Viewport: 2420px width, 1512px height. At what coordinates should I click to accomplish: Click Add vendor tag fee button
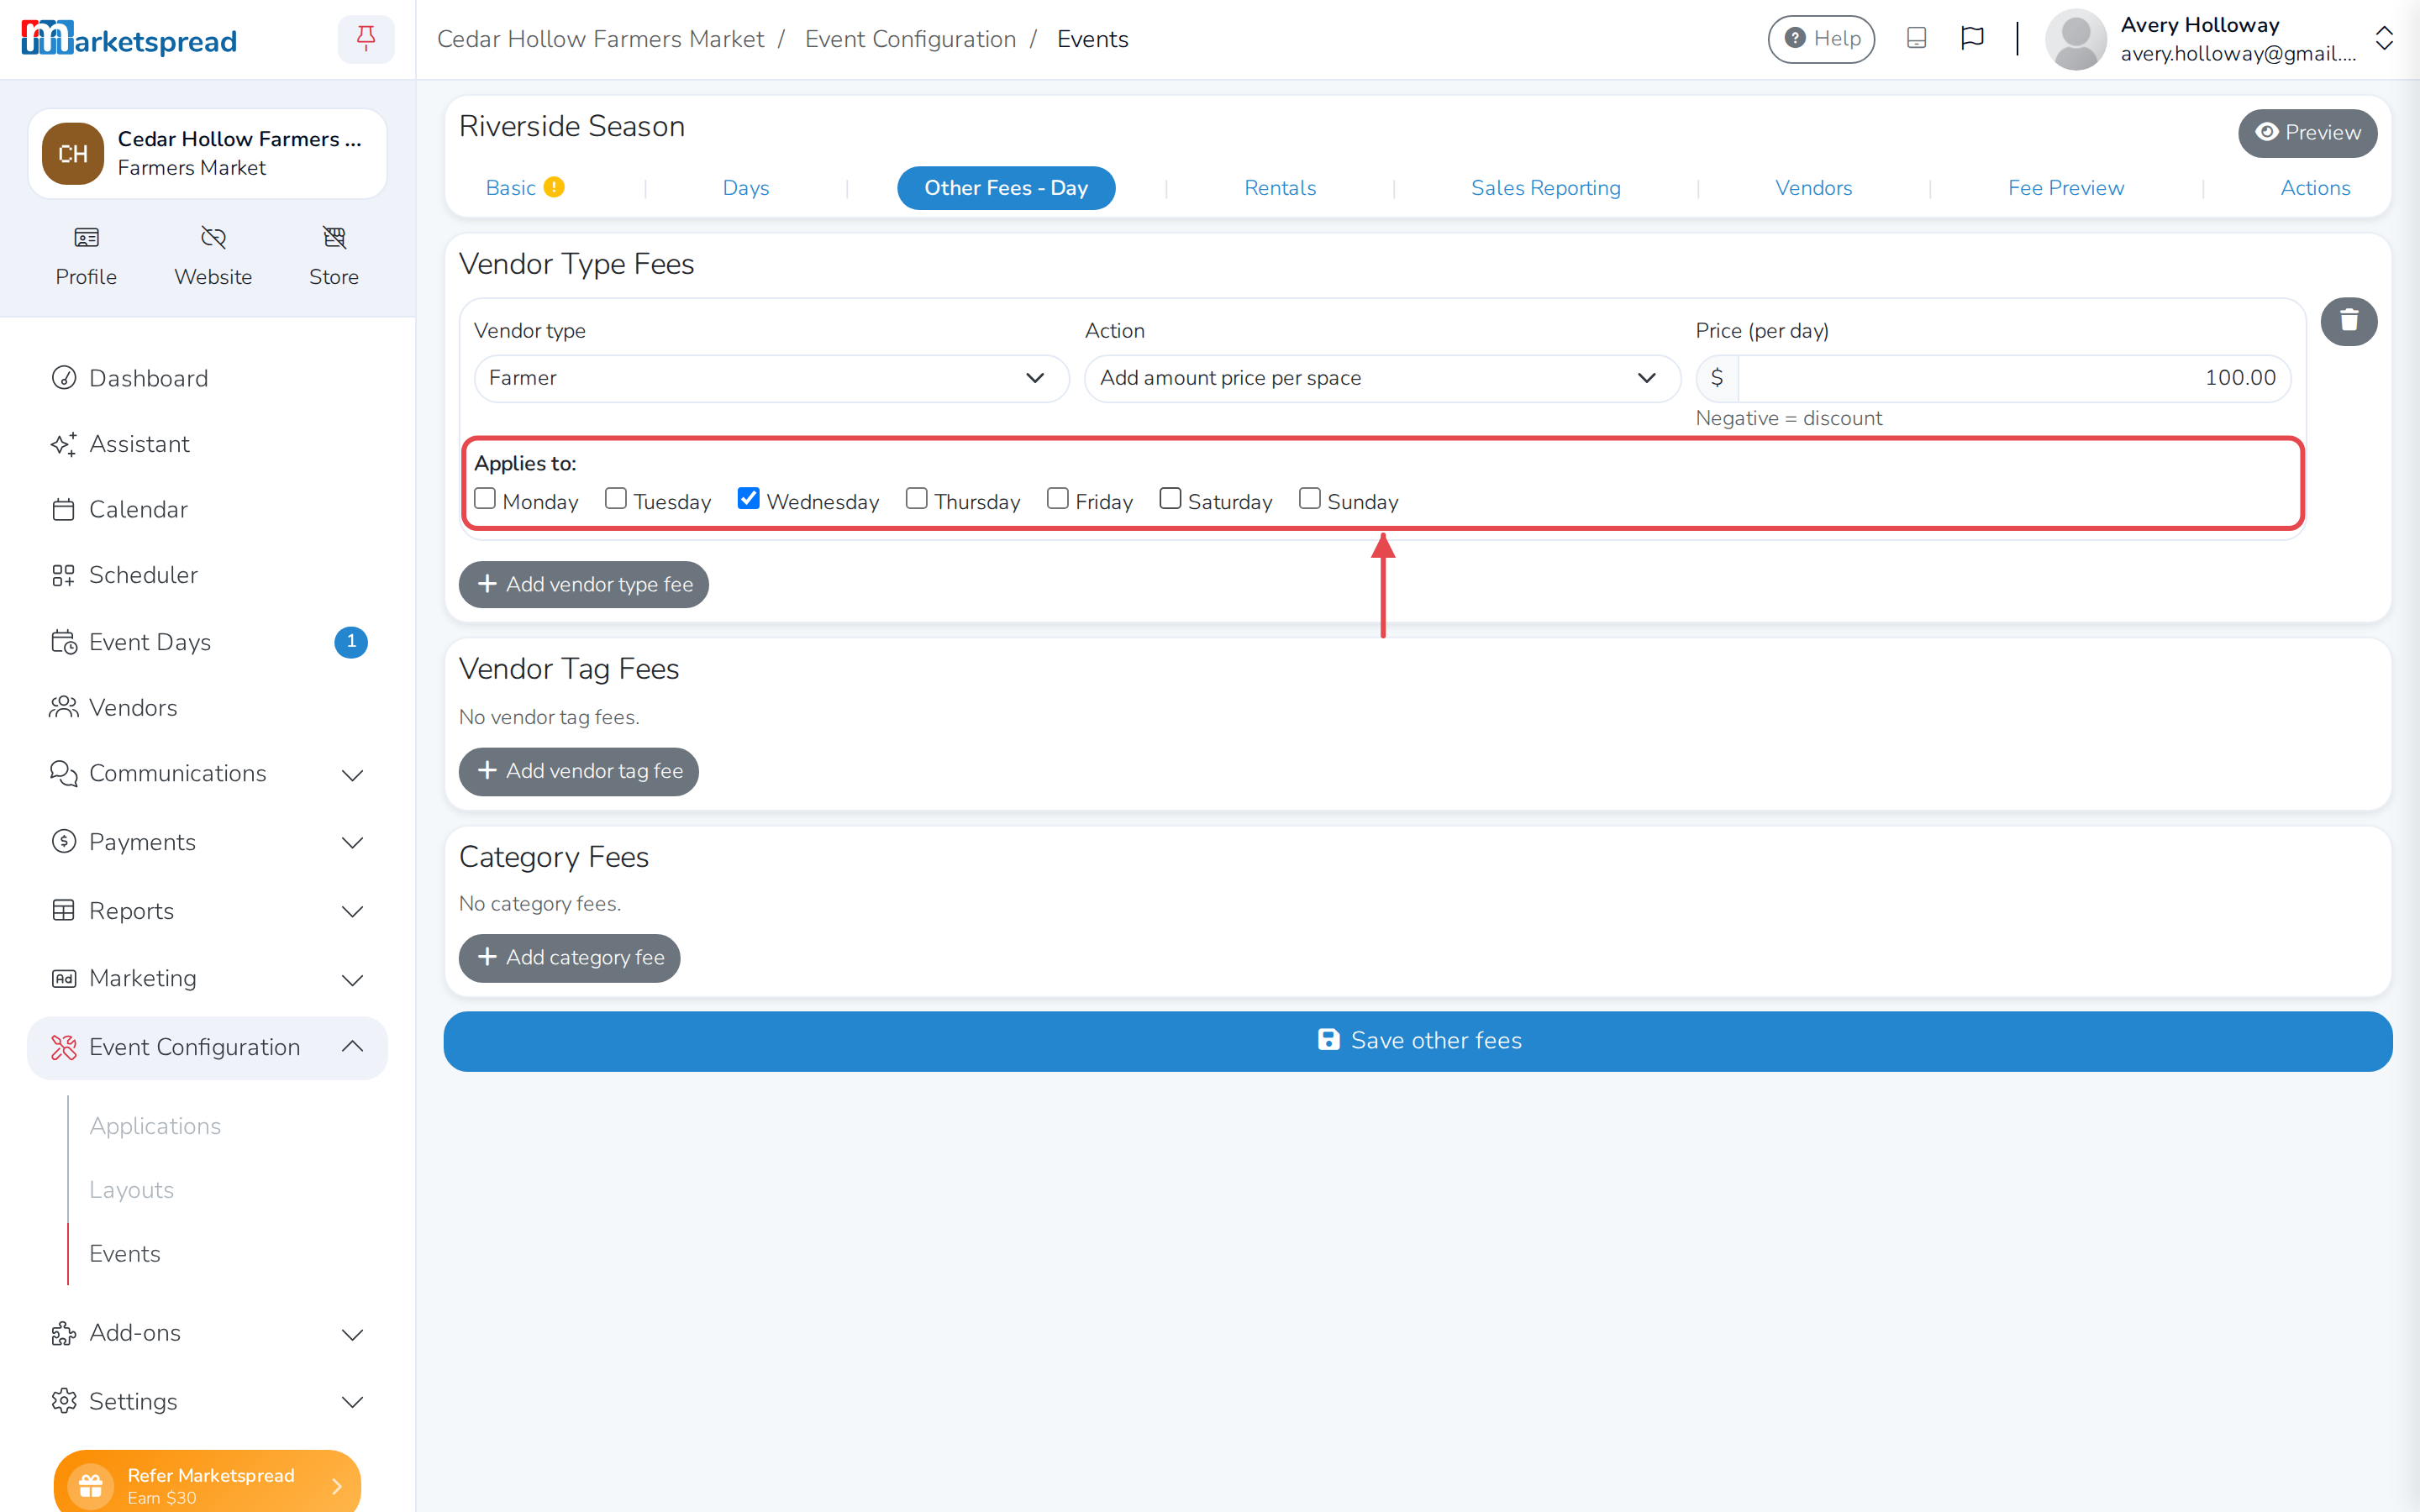coord(579,771)
